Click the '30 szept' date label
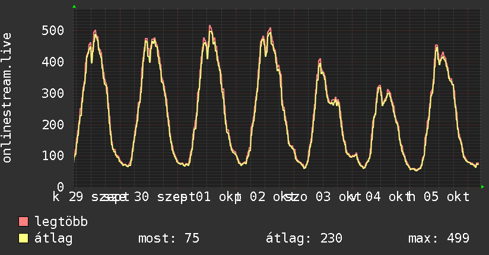489x255 pixels. (x=164, y=197)
